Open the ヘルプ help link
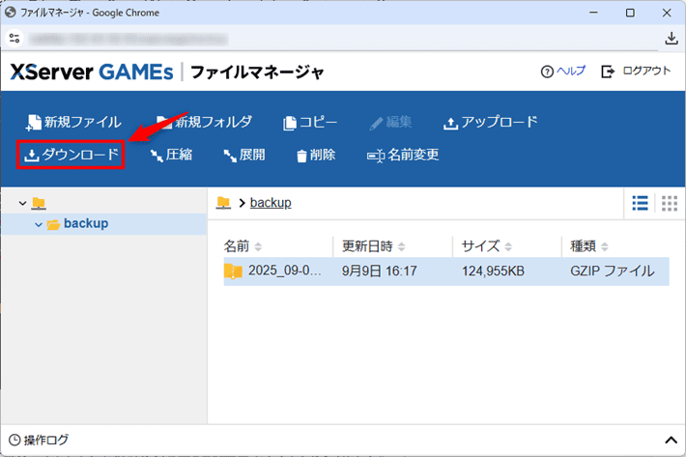 [x=563, y=71]
